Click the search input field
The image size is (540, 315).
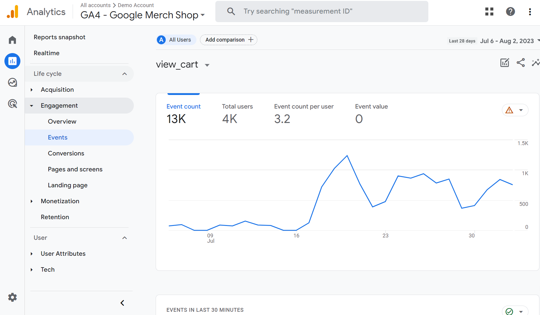[x=322, y=12]
